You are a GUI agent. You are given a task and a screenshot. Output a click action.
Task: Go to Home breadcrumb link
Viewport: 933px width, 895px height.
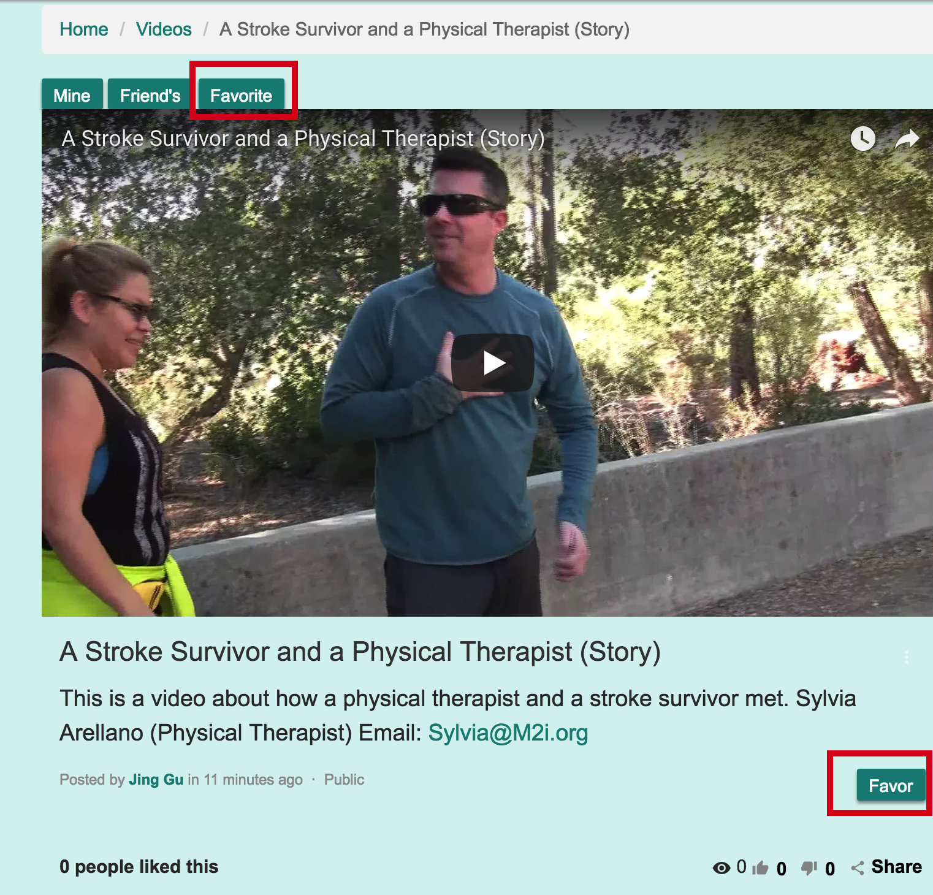tap(84, 29)
